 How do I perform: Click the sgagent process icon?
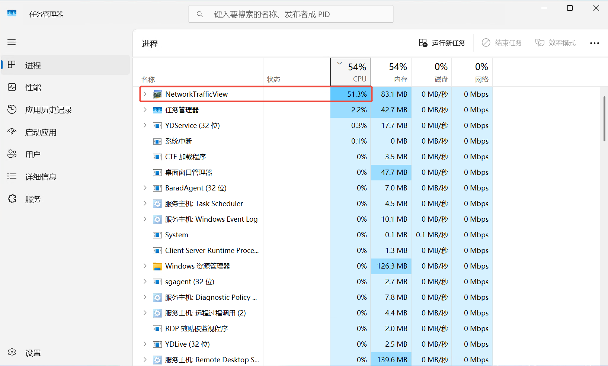tap(157, 282)
